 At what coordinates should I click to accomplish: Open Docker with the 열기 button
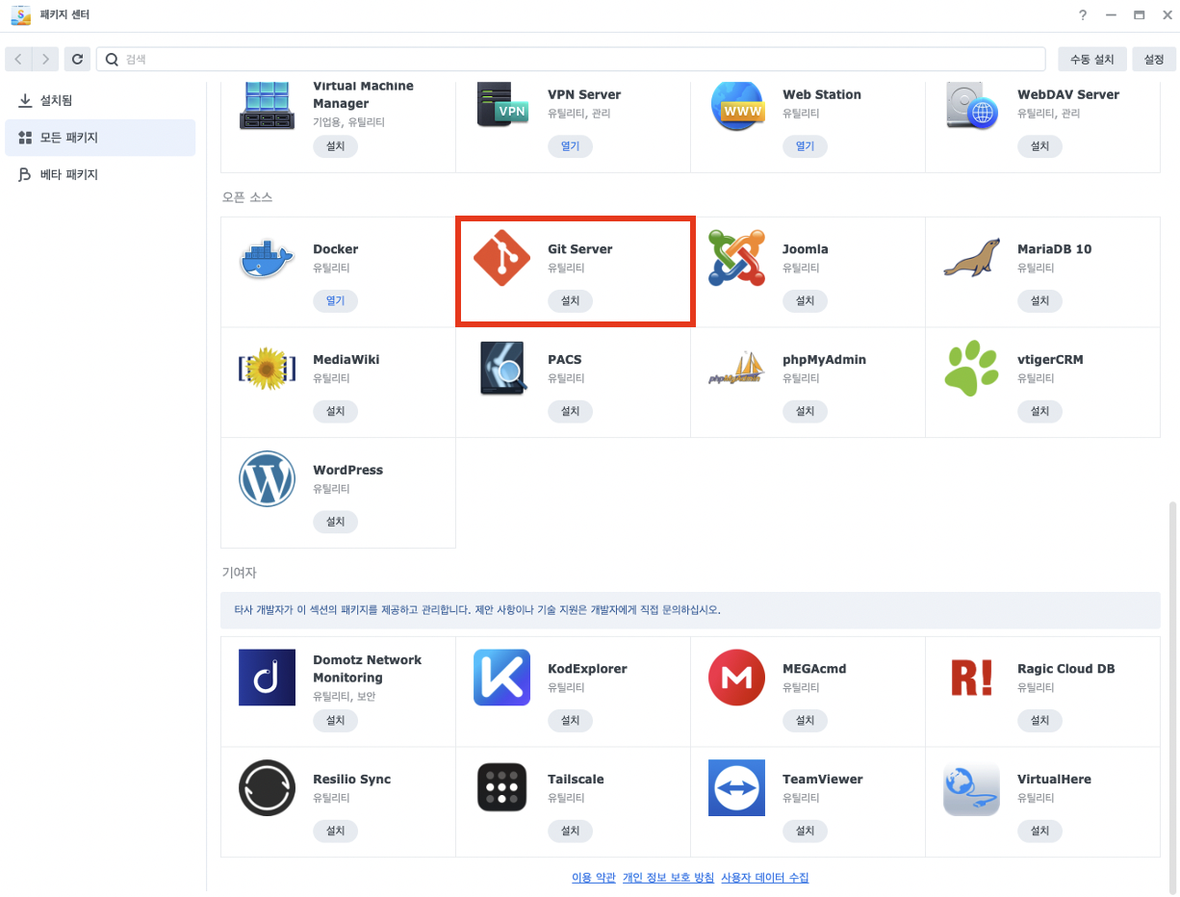coord(335,301)
